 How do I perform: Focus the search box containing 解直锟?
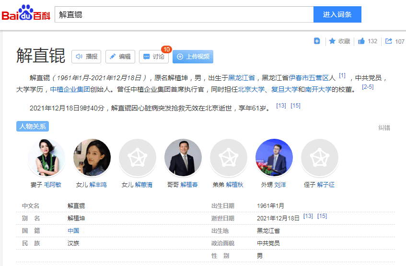click(184, 14)
